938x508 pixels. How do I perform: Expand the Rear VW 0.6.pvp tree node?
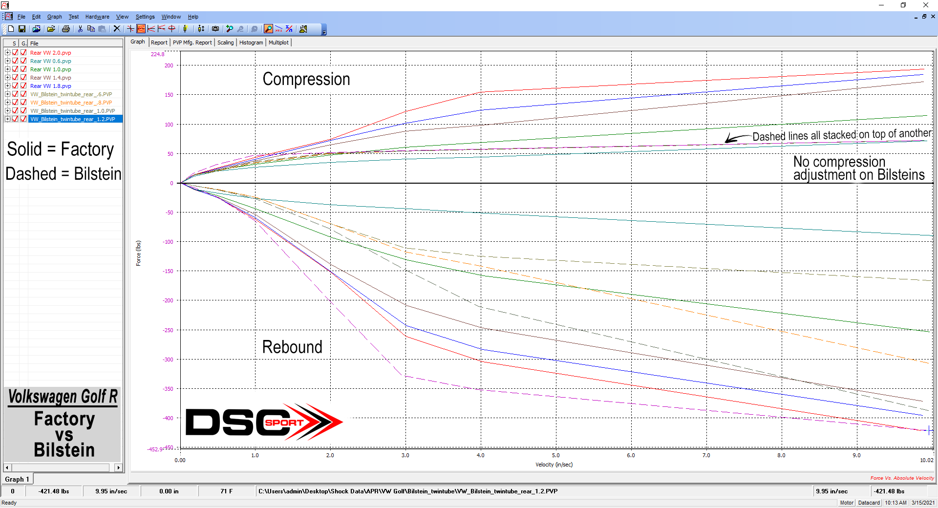click(x=7, y=61)
